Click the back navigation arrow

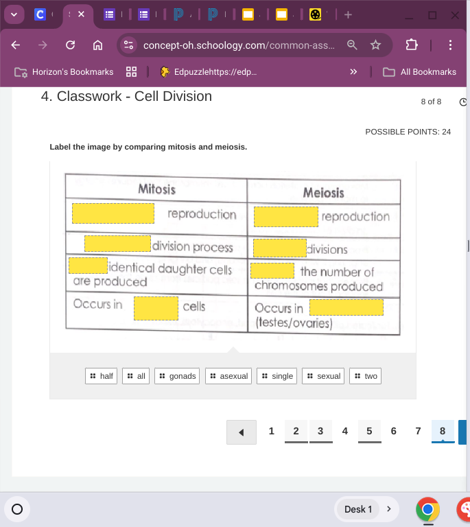[15, 45]
